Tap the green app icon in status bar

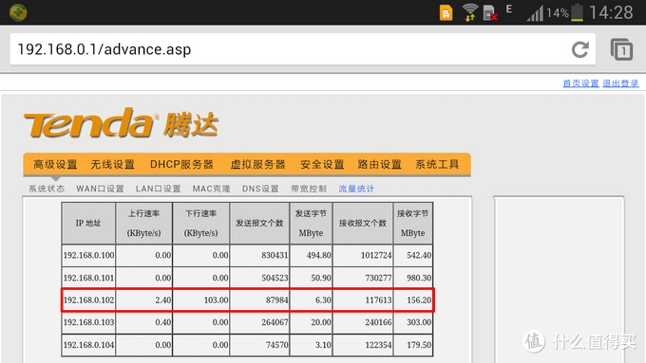(18, 12)
